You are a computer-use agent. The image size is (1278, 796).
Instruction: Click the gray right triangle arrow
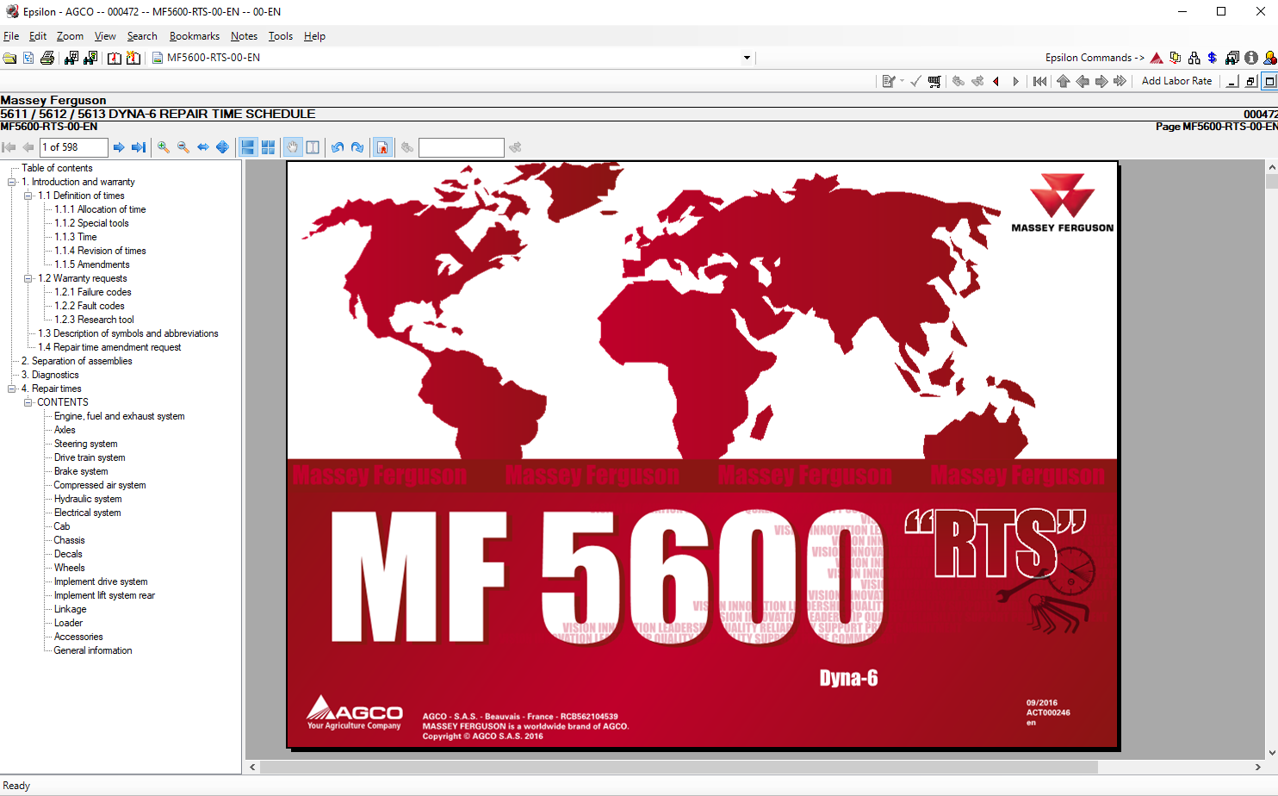click(x=1016, y=81)
